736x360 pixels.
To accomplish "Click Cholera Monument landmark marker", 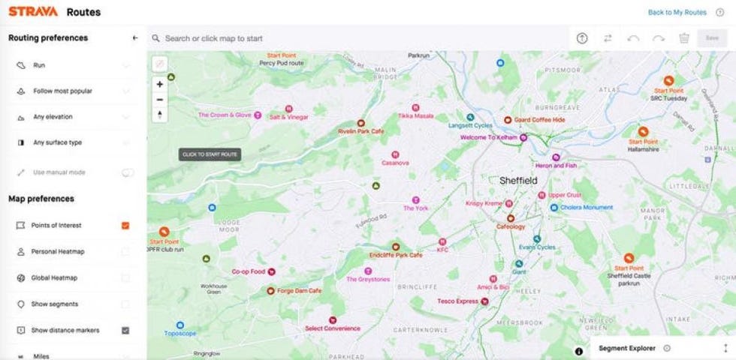I will click(554, 207).
